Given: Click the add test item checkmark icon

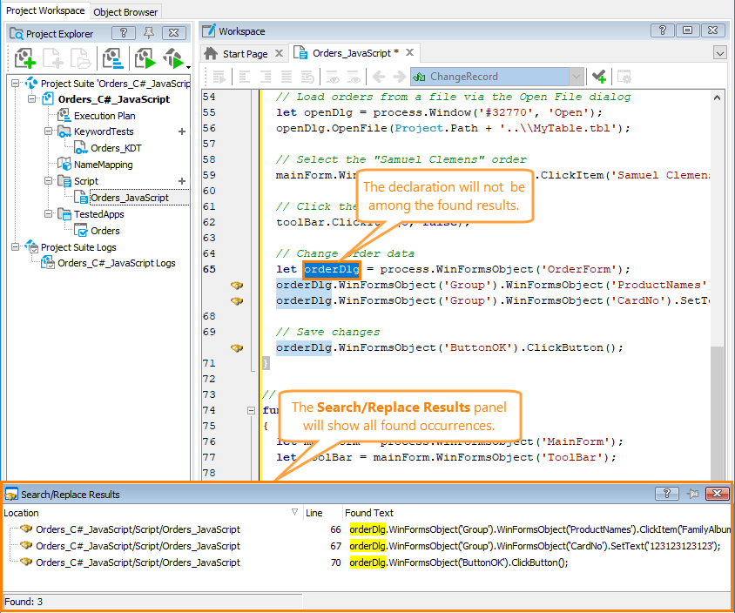Looking at the screenshot, I should 597,77.
